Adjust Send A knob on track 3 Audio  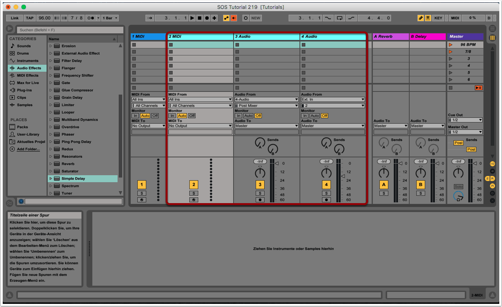[260, 143]
